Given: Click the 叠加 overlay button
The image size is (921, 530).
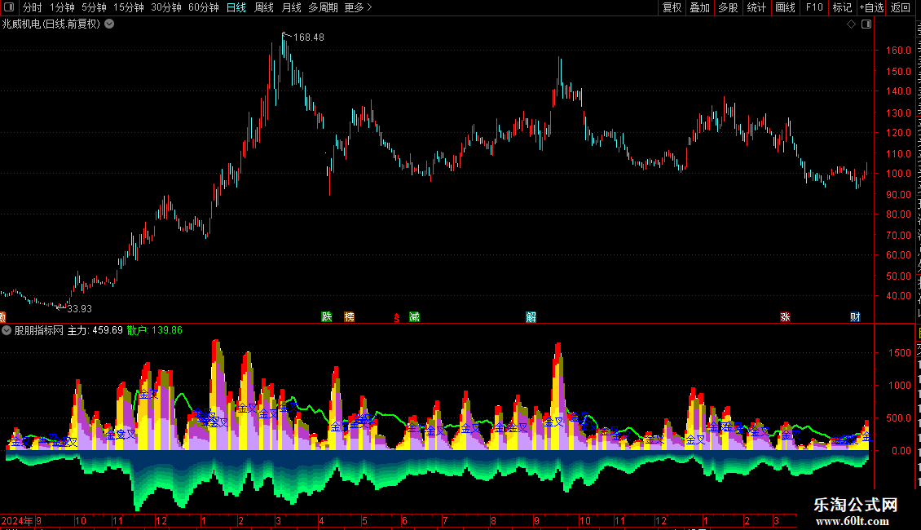Looking at the screenshot, I should click(x=699, y=7).
